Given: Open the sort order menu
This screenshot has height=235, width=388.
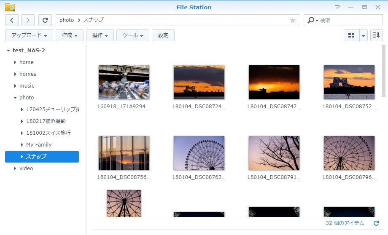Looking at the screenshot, I should [376, 35].
